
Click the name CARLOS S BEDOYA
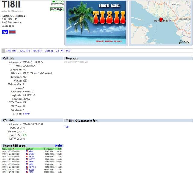tap(13, 16)
